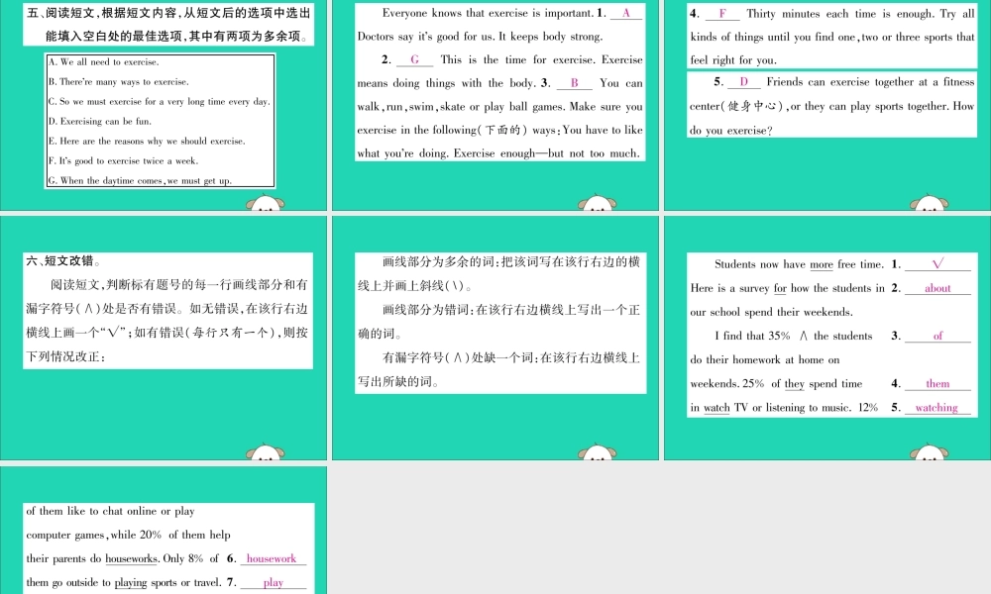
Task: Click the answer "watching" for line 5
Action: point(936,408)
